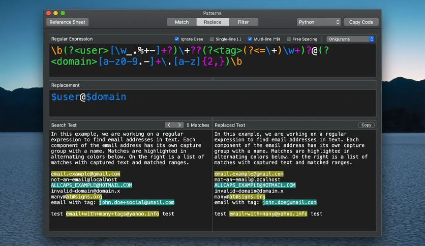Click the red close window button
Viewport: 425px width, 246px height.
48,13
